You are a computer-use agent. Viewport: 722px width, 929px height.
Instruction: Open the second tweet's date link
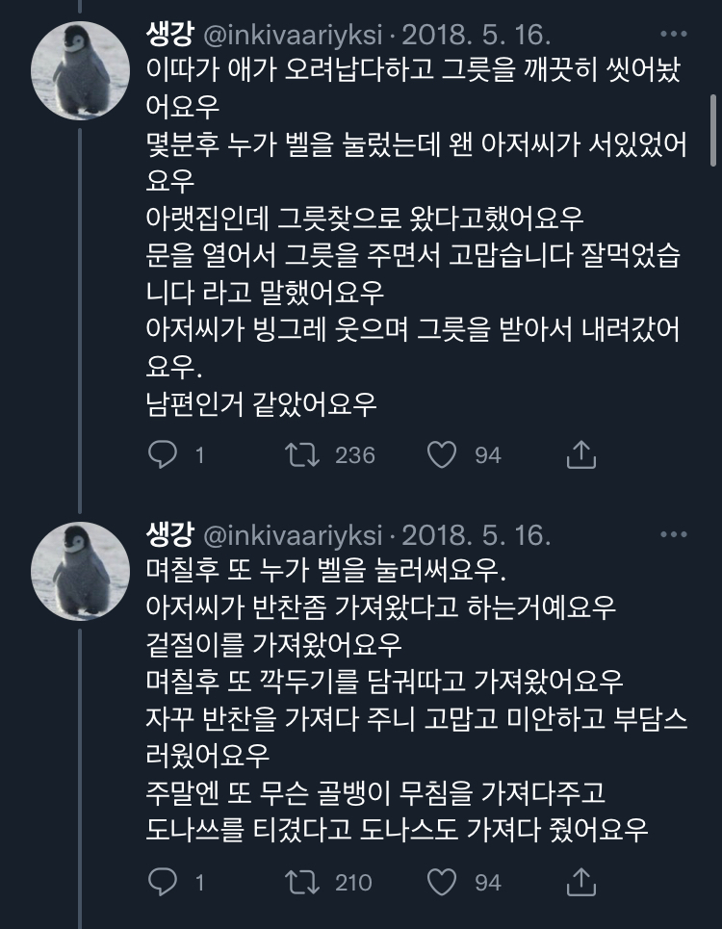[x=476, y=534]
